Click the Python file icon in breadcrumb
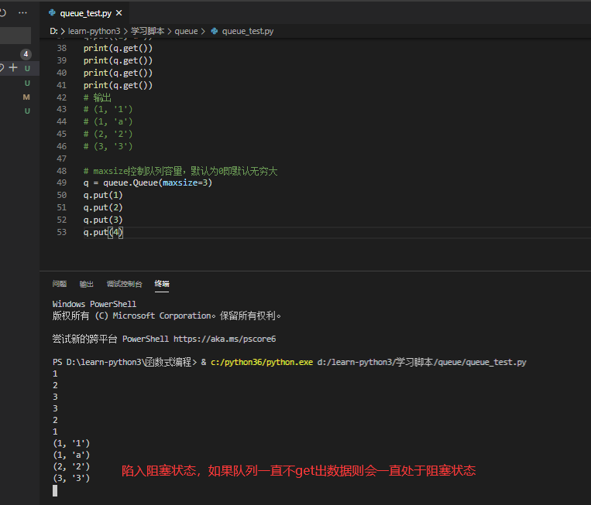Screen dimensions: 591x505 pos(214,31)
